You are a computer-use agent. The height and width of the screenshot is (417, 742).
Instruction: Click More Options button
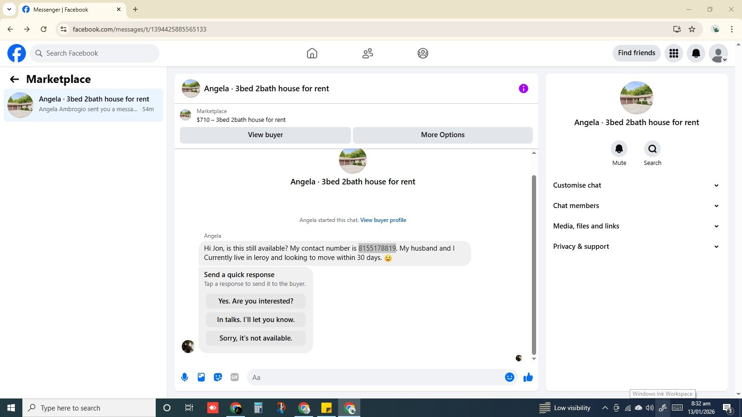click(443, 135)
